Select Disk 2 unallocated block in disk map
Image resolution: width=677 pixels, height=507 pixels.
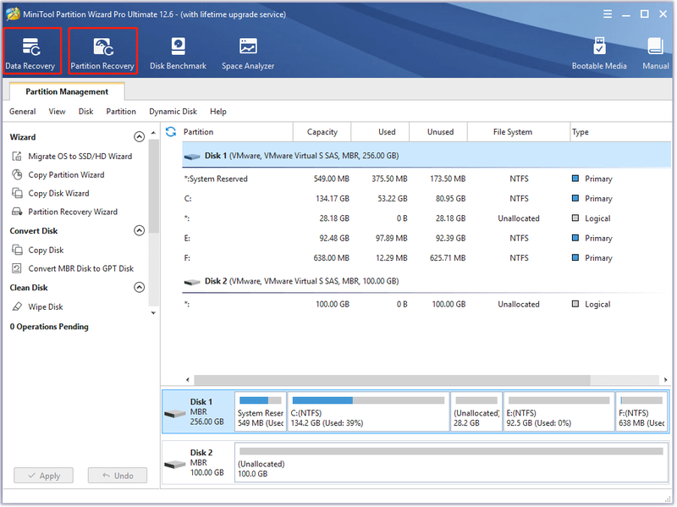tap(451, 462)
